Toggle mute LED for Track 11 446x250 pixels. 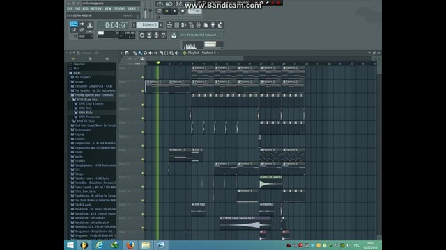click(143, 215)
